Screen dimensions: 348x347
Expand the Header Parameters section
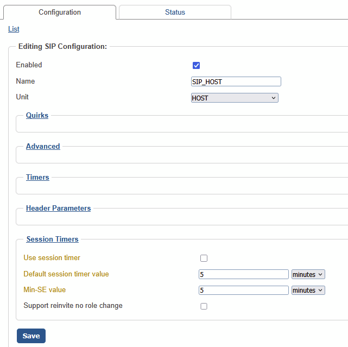(x=58, y=208)
